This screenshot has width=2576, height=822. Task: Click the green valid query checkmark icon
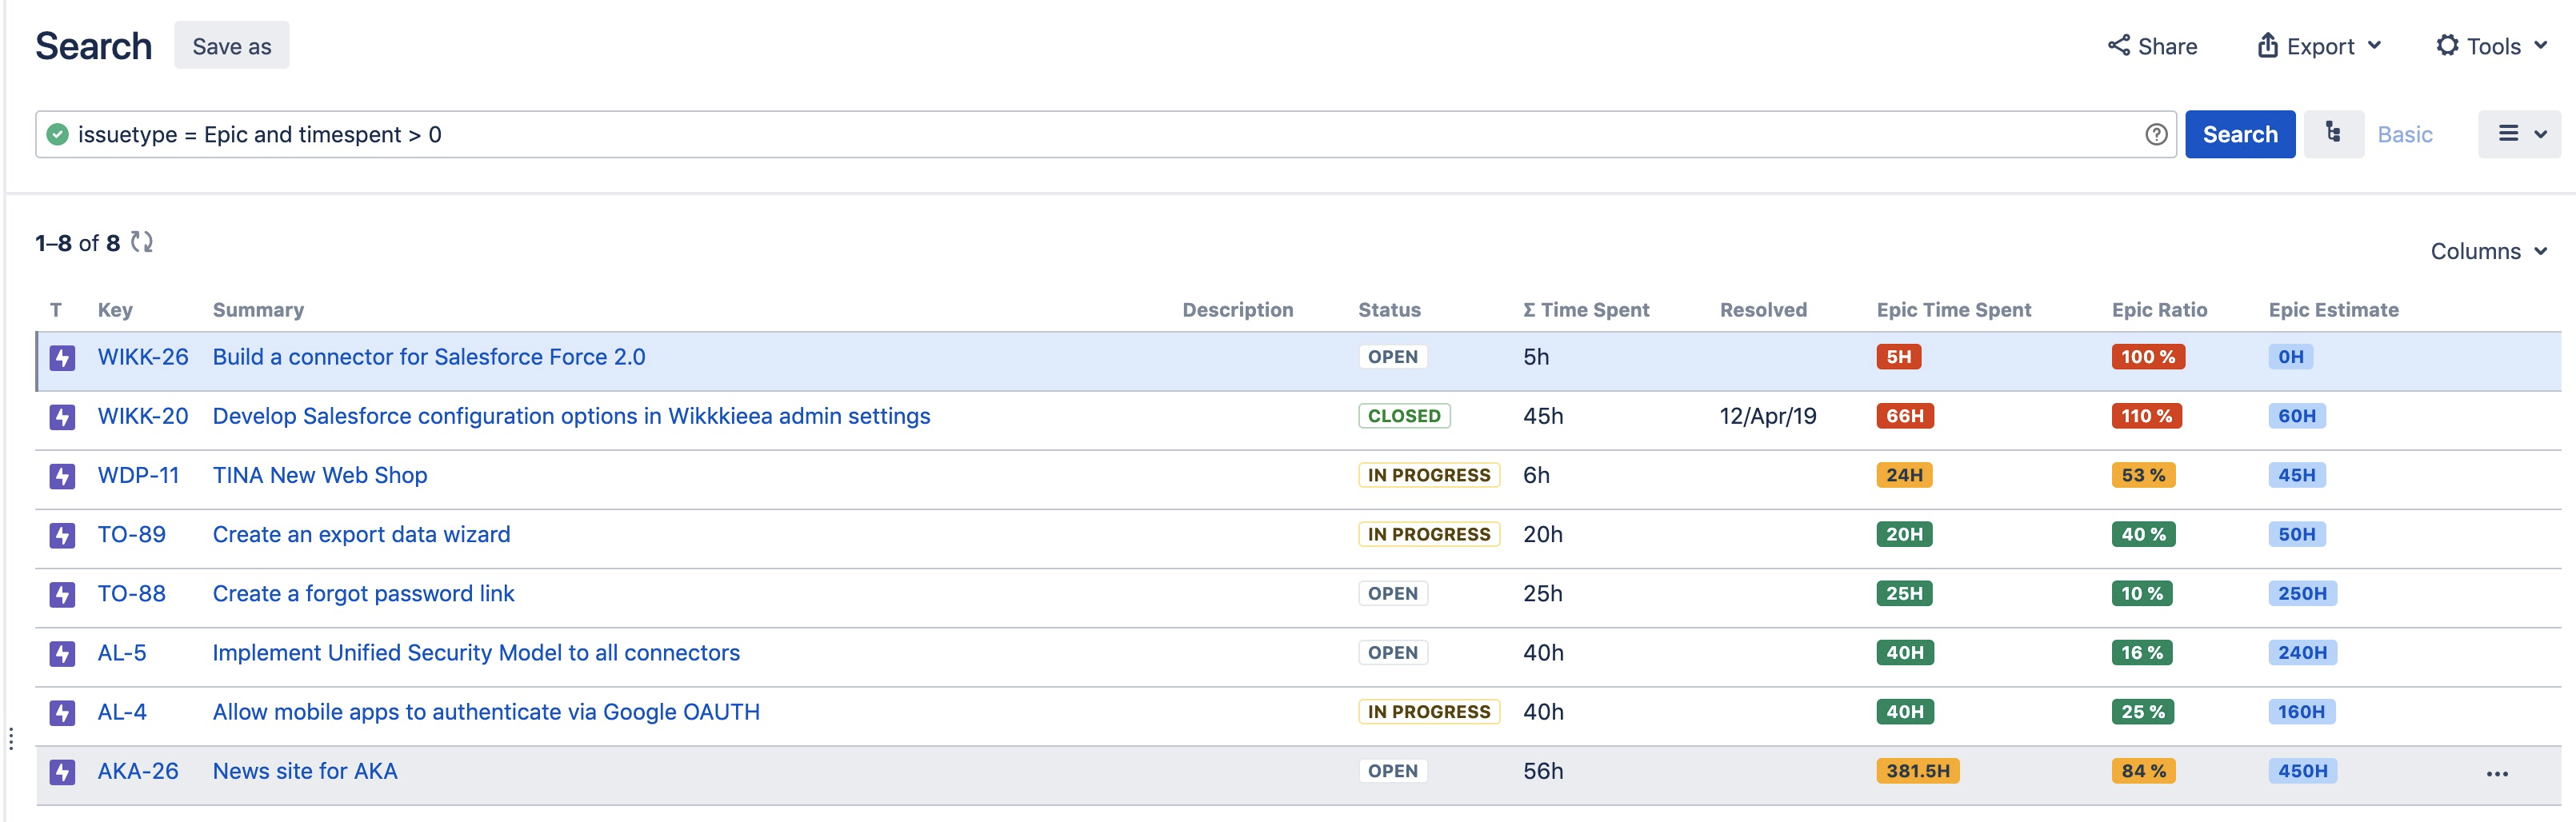(x=58, y=135)
